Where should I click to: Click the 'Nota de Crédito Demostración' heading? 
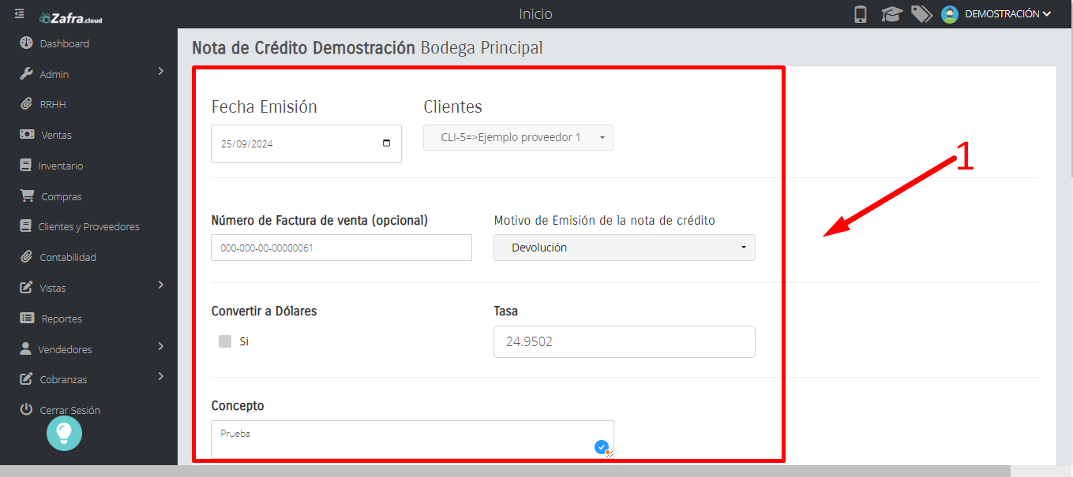[x=303, y=47]
